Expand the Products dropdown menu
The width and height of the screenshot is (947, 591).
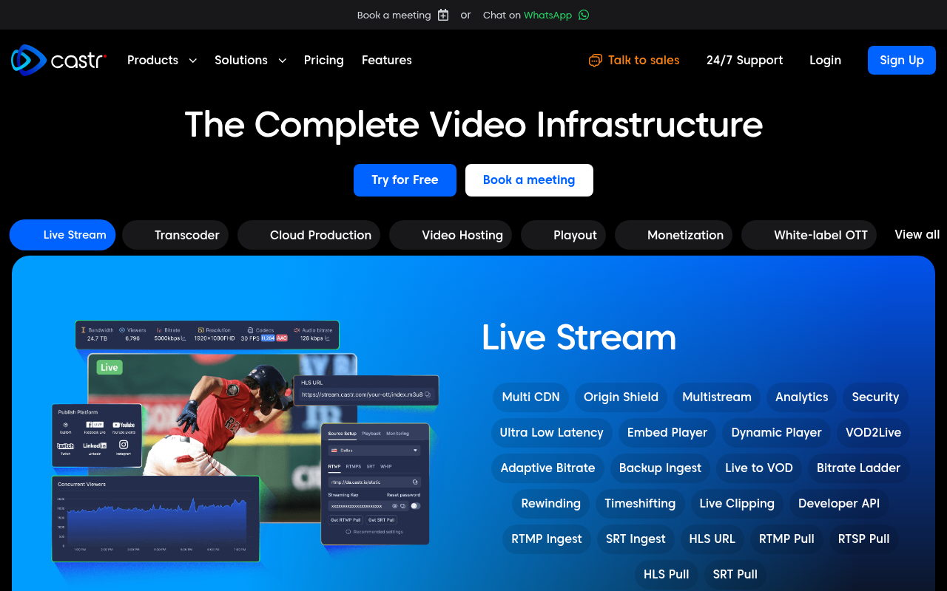(162, 61)
